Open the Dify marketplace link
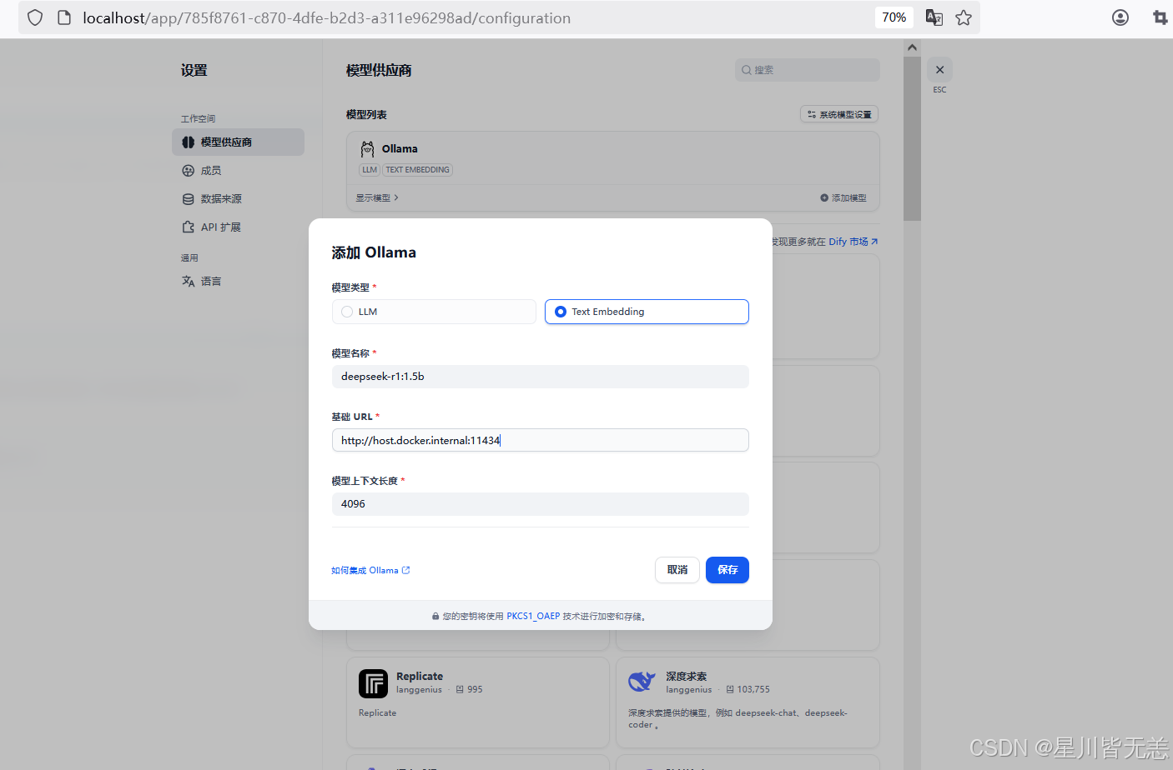1173x770 pixels. pos(853,242)
